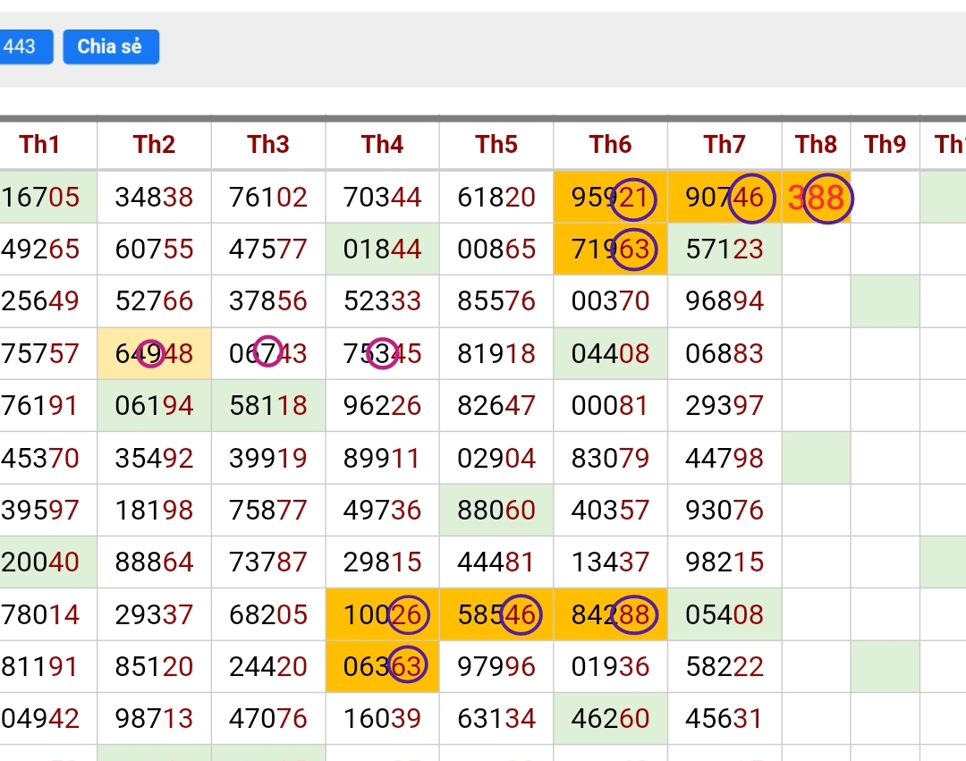The height and width of the screenshot is (761, 966).
Task: Click the yellow cell 64948
Action: [x=154, y=353]
